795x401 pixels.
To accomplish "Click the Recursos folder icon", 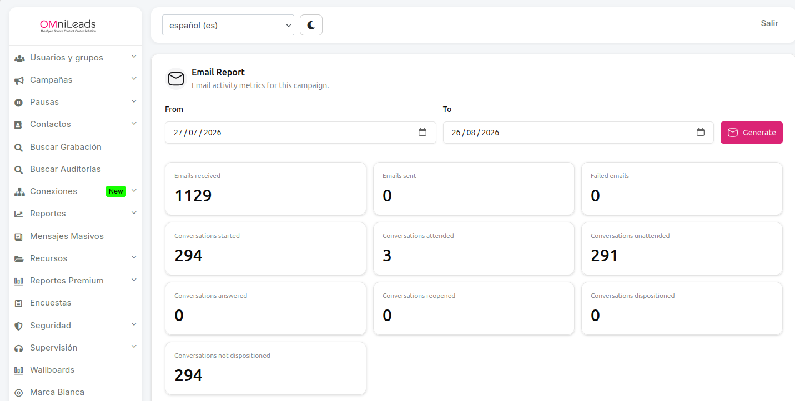I will 19,259.
